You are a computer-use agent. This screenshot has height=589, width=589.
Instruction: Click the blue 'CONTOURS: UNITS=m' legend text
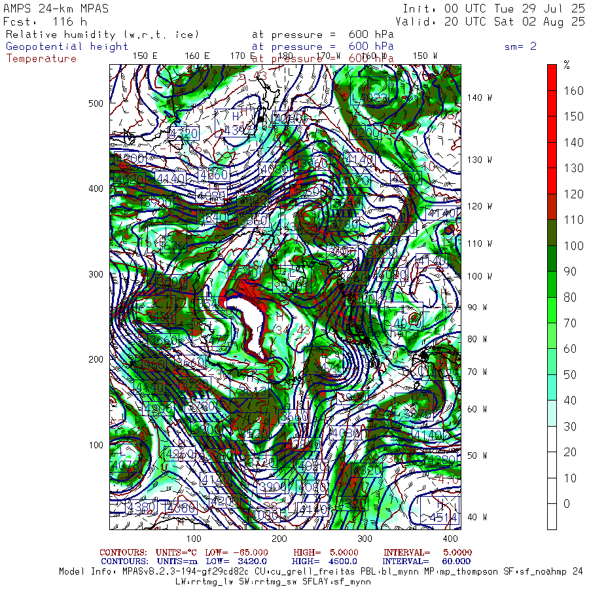(149, 562)
